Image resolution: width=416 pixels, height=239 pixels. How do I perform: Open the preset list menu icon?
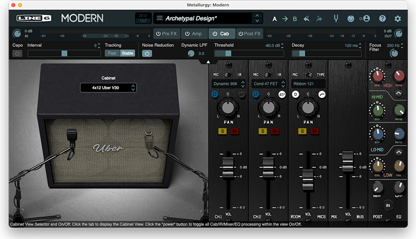click(160, 18)
